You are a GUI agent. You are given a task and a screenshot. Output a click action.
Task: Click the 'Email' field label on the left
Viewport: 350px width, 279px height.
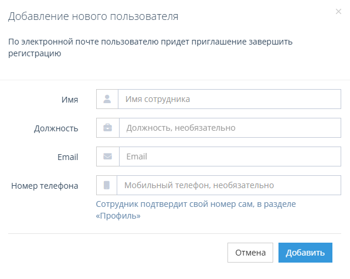coord(67,157)
